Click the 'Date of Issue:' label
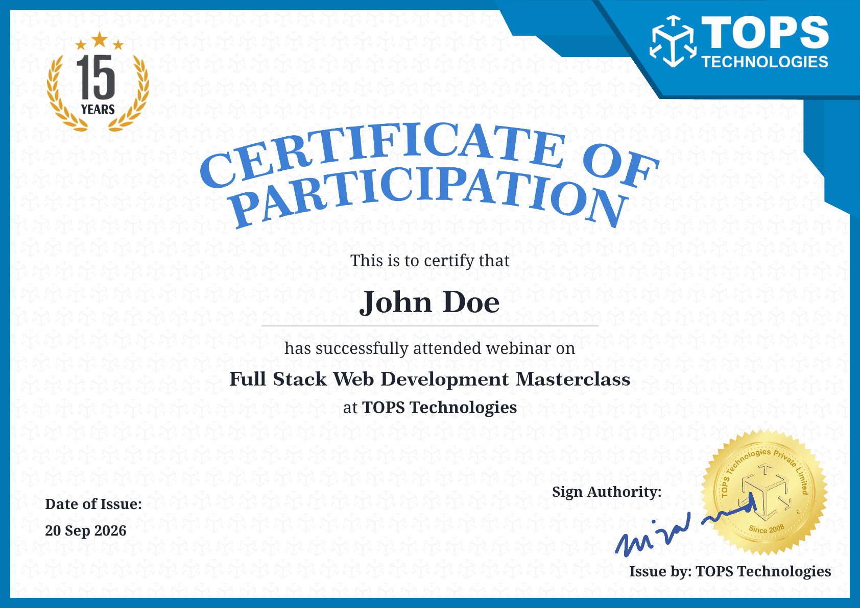The image size is (860, 608). click(x=93, y=504)
